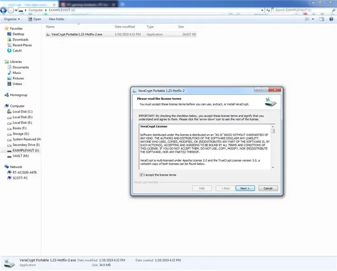The image size is (337, 271).
Task: Click New folder in the toolbar
Action: point(57,19)
